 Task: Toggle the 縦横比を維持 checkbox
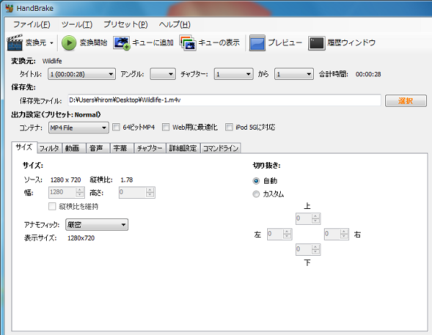(x=52, y=206)
